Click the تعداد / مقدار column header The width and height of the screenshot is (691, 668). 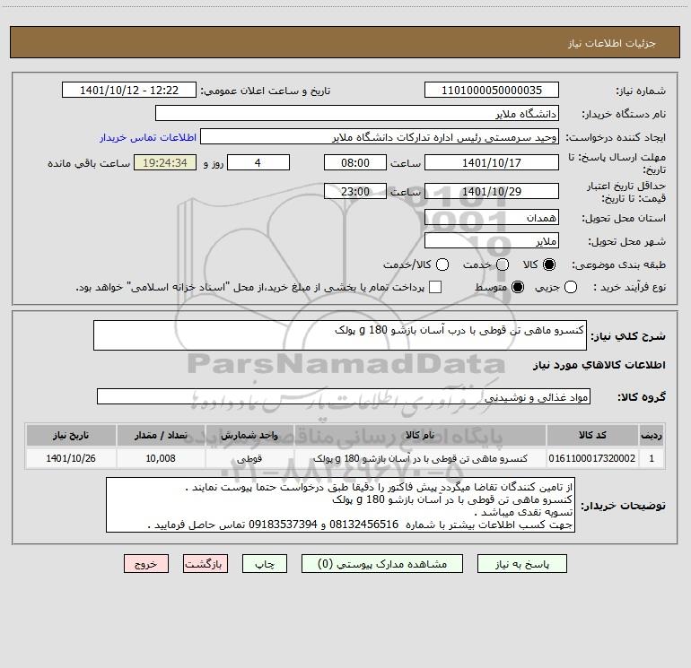(x=161, y=435)
